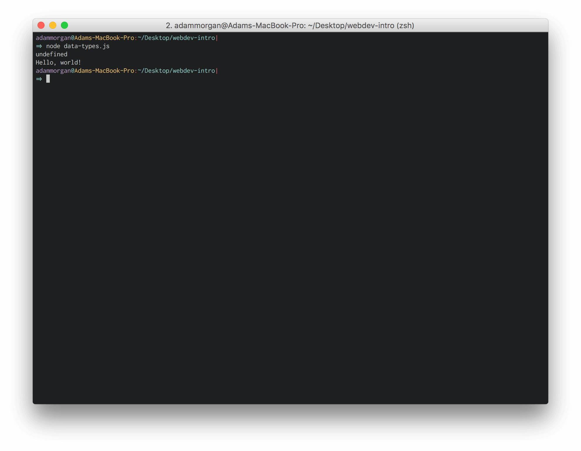Click the prompt line below 'Hello, world!'

[x=127, y=71]
